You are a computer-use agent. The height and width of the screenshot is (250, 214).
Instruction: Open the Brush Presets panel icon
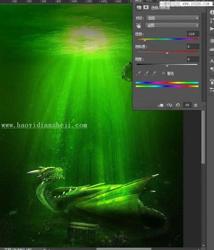(x=212, y=81)
